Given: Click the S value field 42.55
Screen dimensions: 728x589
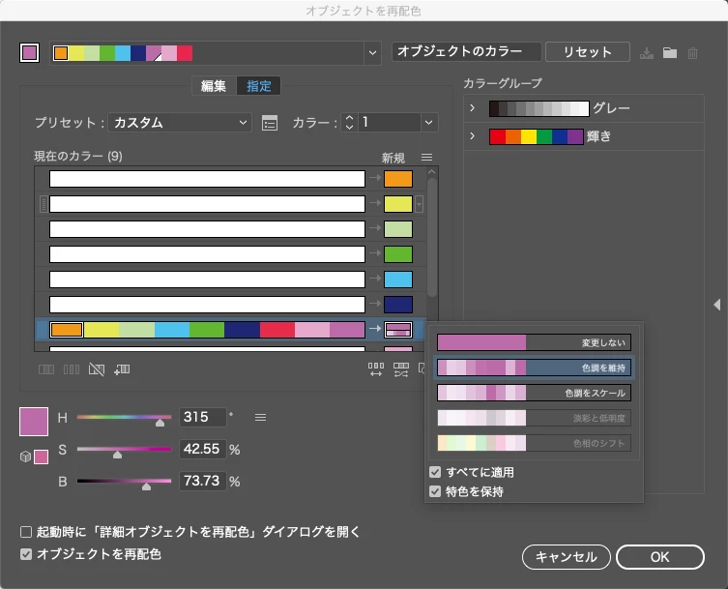Looking at the screenshot, I should [x=202, y=449].
